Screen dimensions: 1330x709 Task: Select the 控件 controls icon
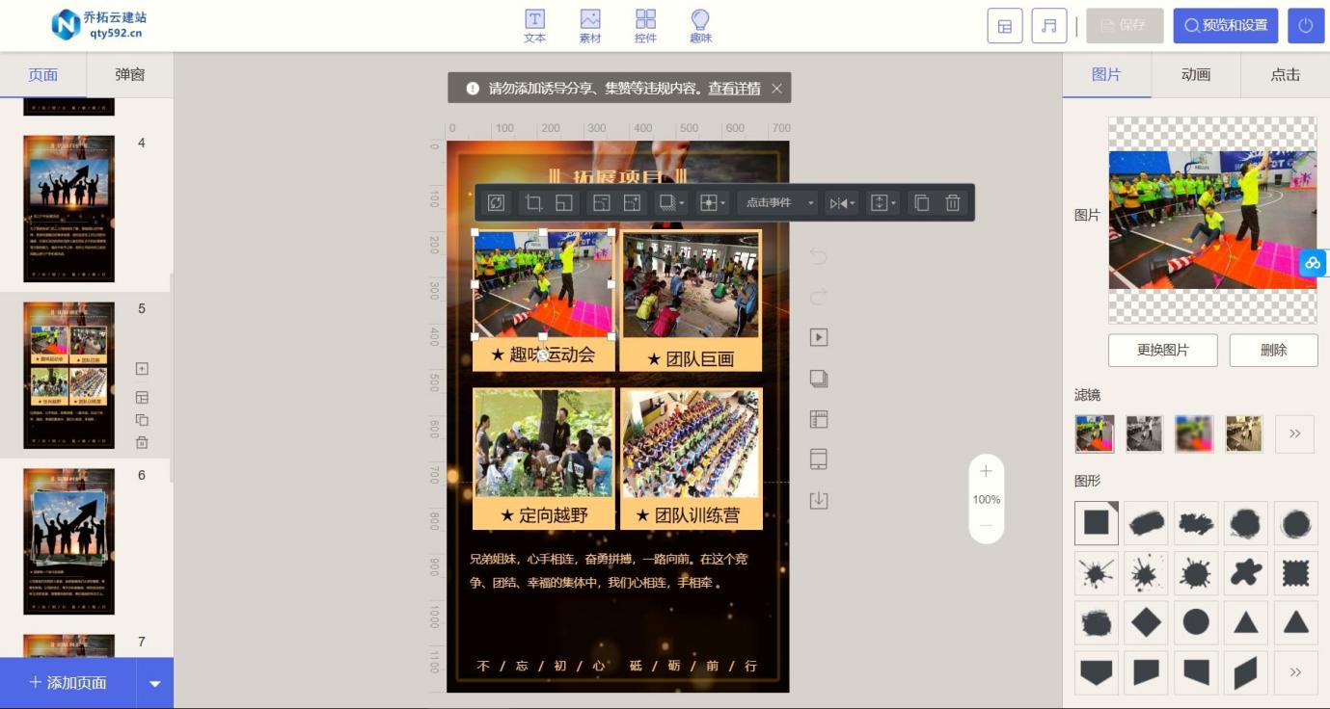click(x=644, y=26)
